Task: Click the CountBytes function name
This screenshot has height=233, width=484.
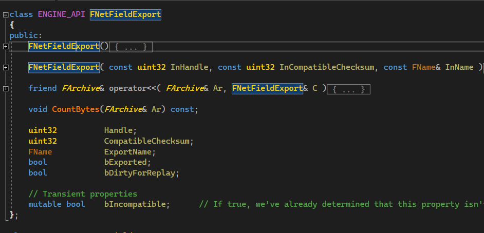Action: click(x=76, y=109)
